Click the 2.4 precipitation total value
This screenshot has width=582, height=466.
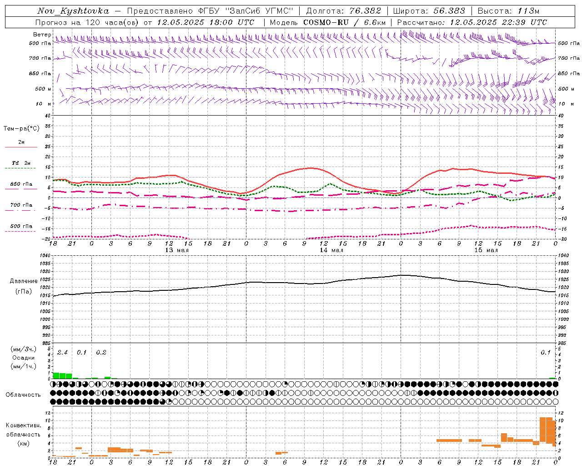[x=62, y=353]
